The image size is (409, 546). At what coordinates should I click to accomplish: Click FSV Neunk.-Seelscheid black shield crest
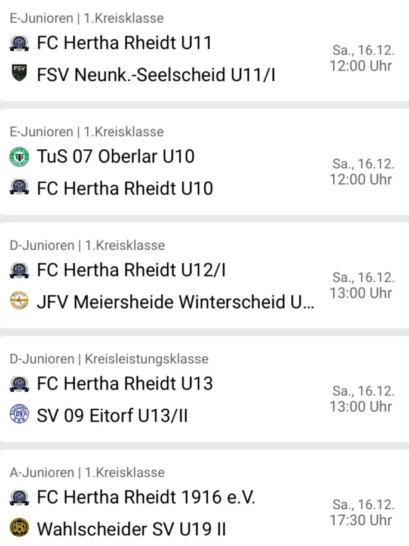19,73
